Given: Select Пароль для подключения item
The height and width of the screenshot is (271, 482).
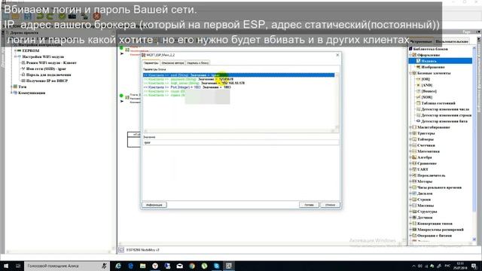Looking at the screenshot, I should tap(48, 75).
